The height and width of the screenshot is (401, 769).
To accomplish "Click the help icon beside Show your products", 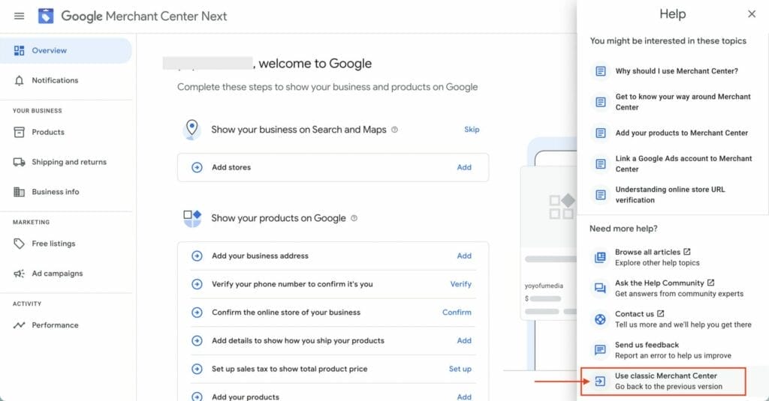I will (x=354, y=219).
